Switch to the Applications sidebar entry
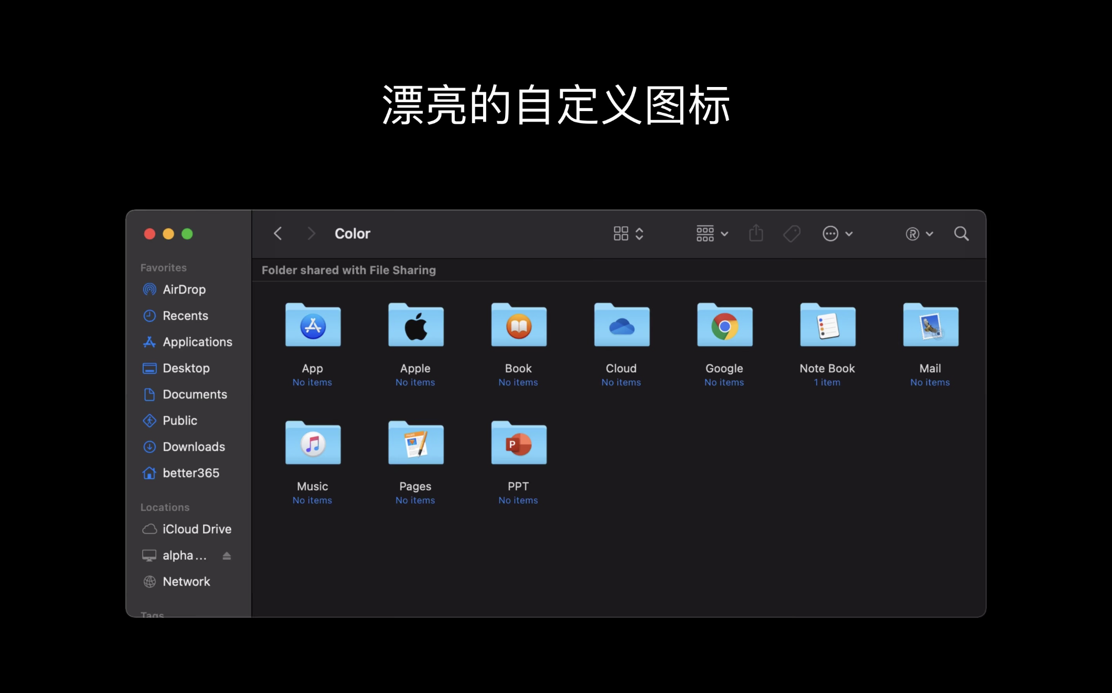 tap(197, 341)
